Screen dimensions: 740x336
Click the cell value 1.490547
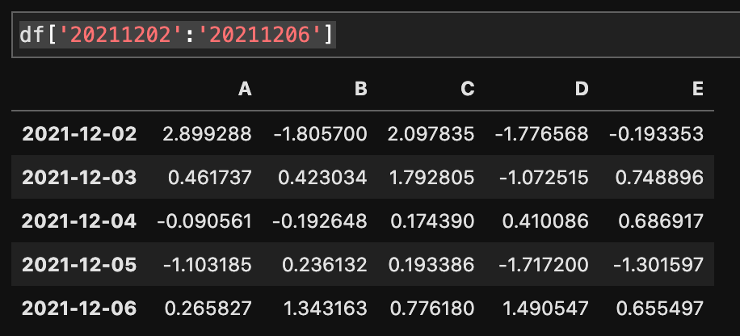[545, 309]
